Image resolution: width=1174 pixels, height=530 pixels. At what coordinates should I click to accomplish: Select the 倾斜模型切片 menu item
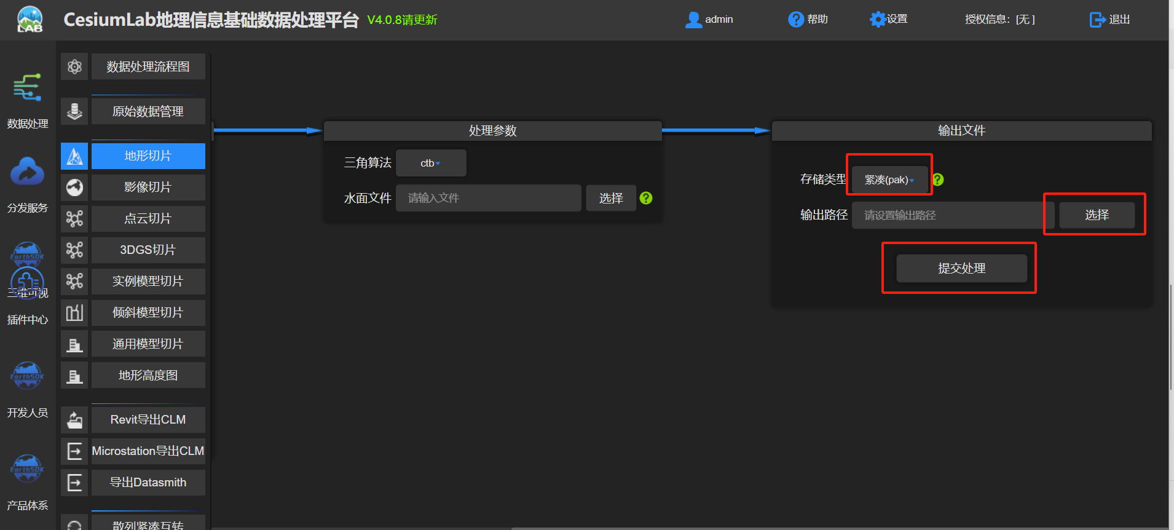(148, 313)
